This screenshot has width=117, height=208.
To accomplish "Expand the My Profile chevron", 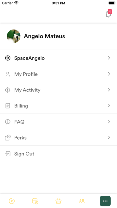I will (x=109, y=74).
